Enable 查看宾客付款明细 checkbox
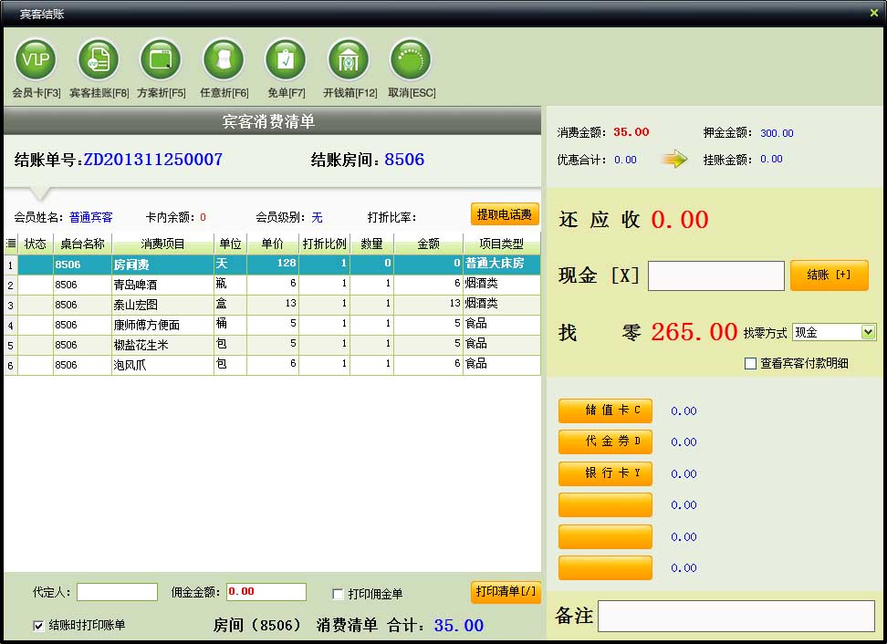Image resolution: width=887 pixels, height=644 pixels. coord(751,363)
